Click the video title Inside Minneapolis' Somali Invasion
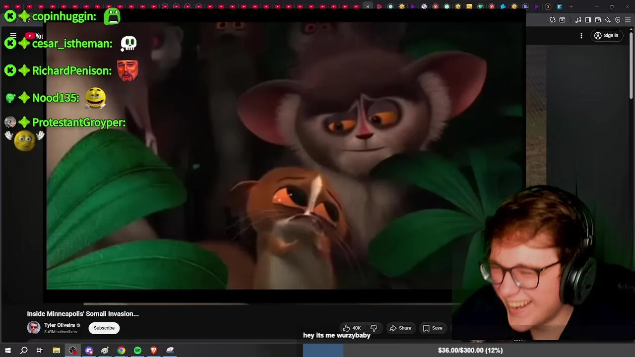Image resolution: width=635 pixels, height=357 pixels. (83, 314)
